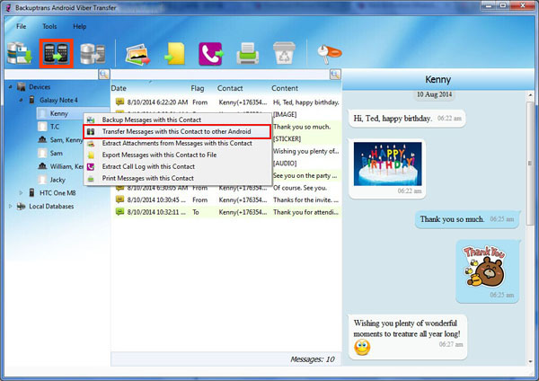
Task: Select the T.C contact in the tree
Action: 55,127
